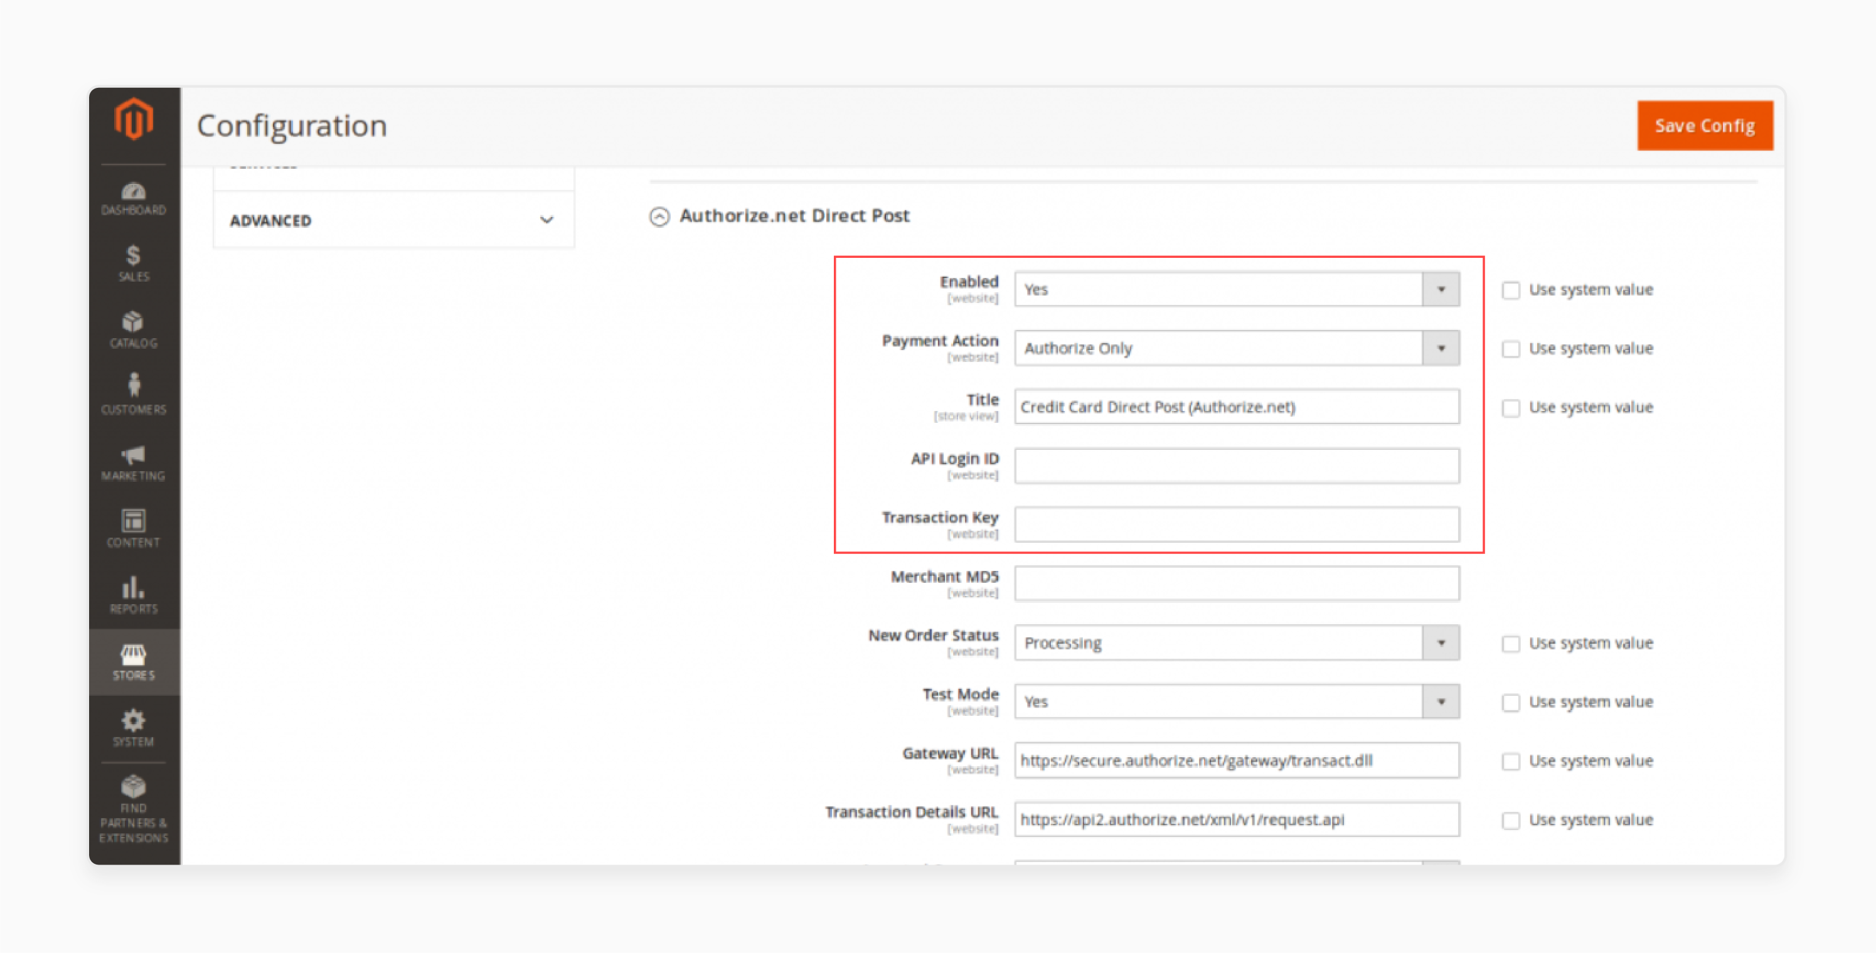Toggle Use system value for New Order Status

(1511, 644)
